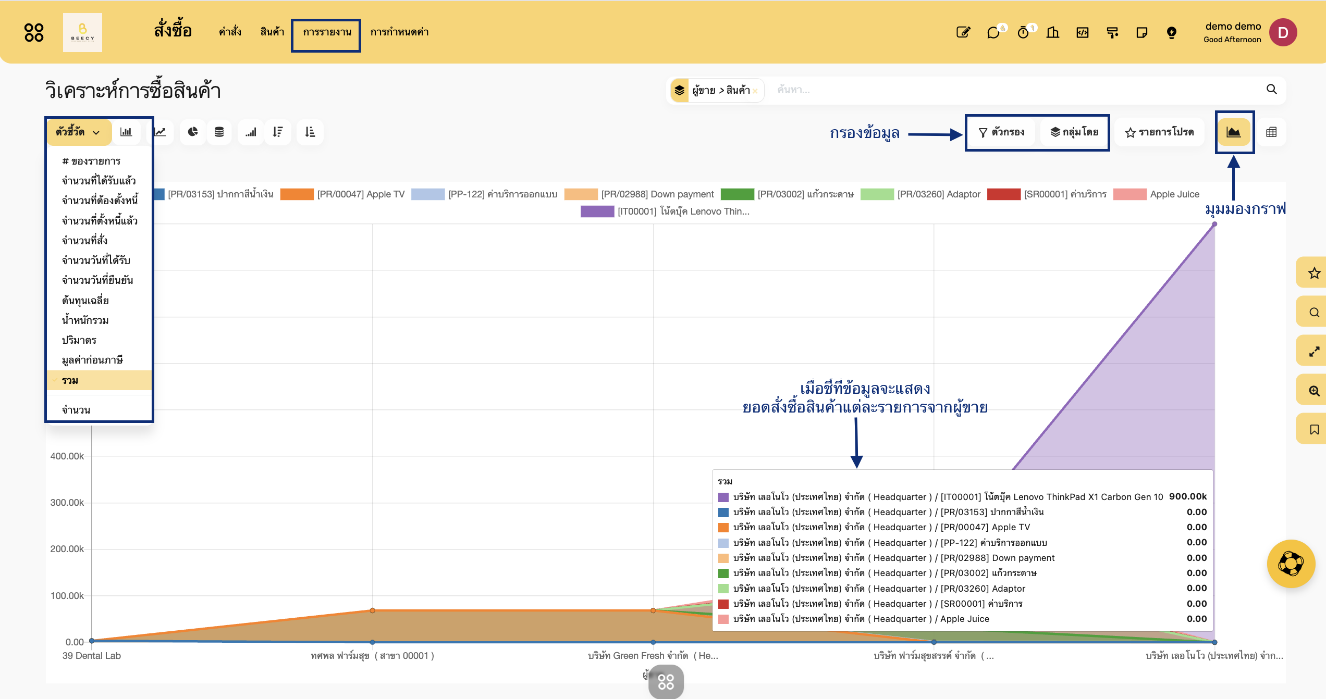1326x699 pixels.
Task: Select the line chart type icon
Action: pos(161,132)
